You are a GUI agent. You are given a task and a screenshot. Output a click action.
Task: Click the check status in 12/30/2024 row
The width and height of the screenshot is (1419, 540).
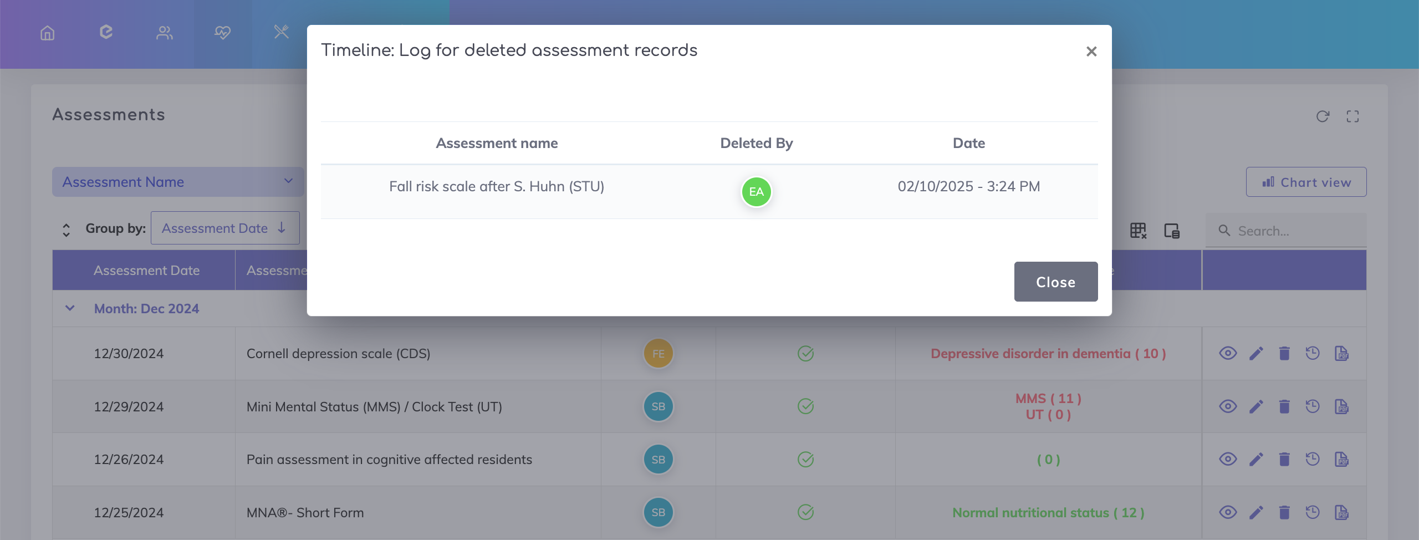[805, 353]
